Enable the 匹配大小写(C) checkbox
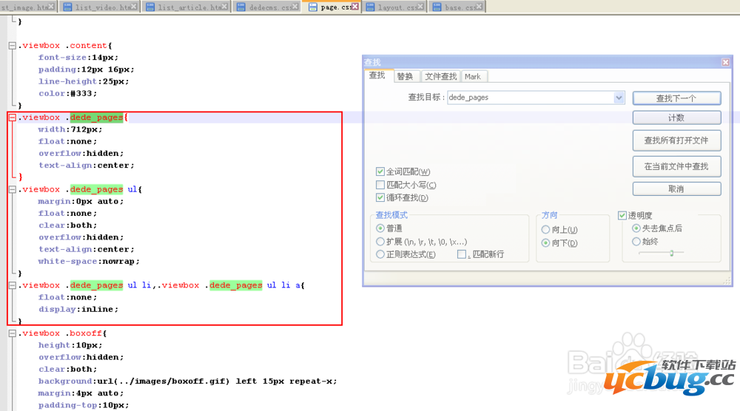 (380, 185)
